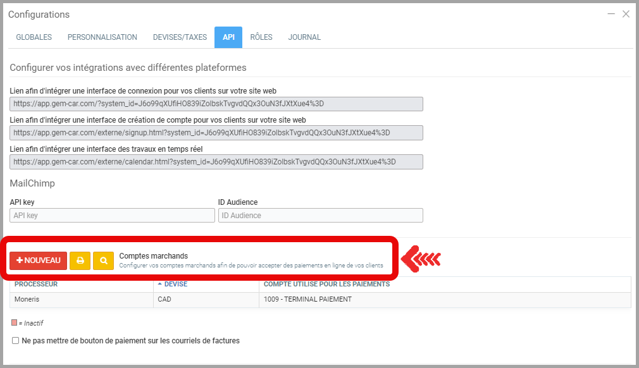Click the yellow print icon button
Viewport: 639px width, 368px height.
click(80, 261)
